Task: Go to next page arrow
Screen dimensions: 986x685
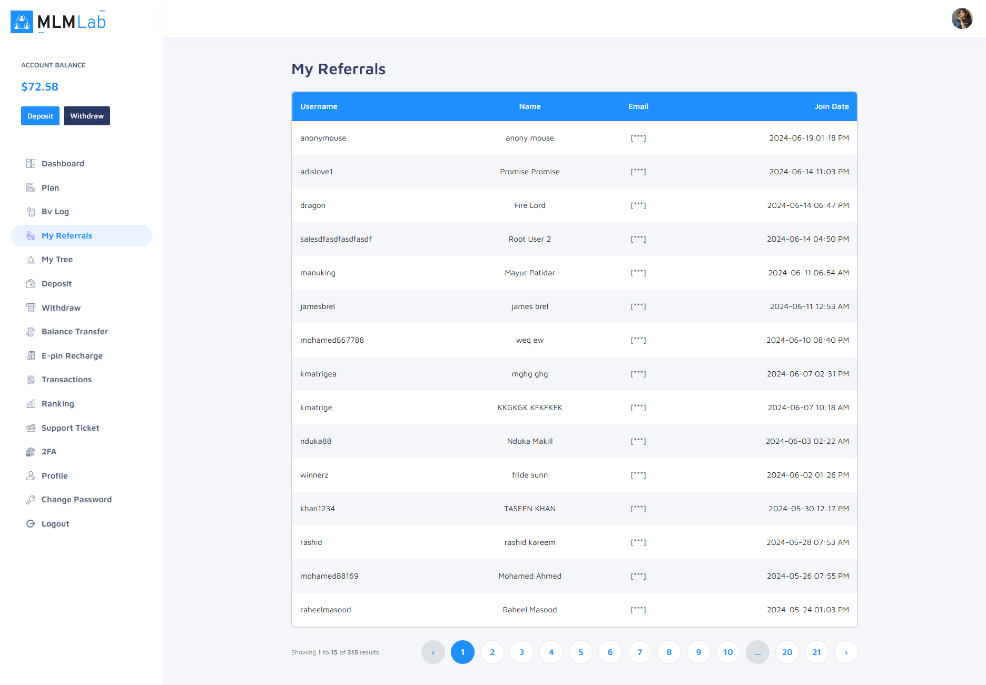Action: 846,652
